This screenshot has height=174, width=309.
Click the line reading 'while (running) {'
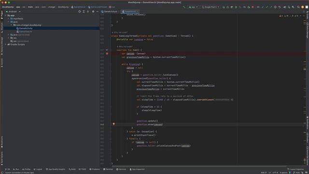(x=132, y=64)
